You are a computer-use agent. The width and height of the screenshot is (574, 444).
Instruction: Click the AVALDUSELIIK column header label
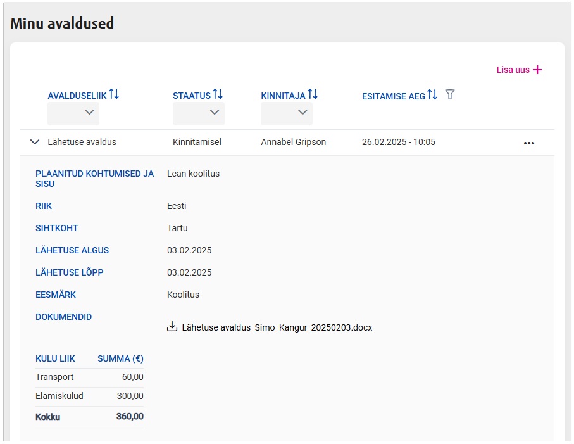[x=77, y=96]
